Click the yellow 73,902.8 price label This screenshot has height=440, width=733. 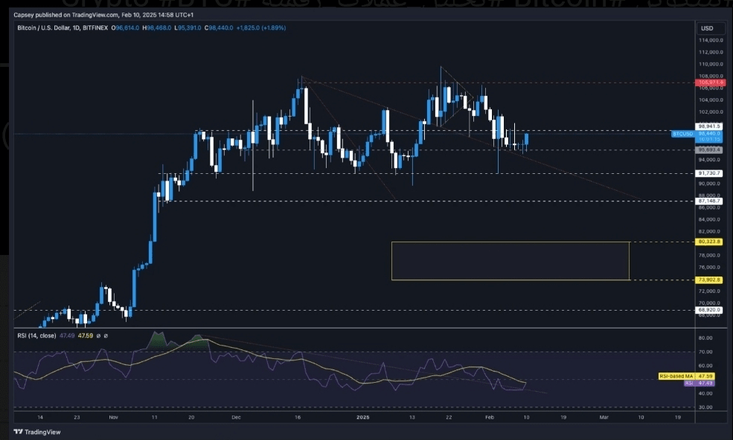pyautogui.click(x=709, y=279)
